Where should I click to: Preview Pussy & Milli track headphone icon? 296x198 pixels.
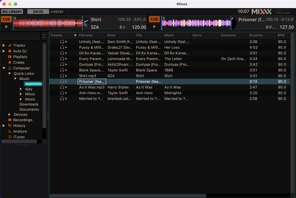62,47
